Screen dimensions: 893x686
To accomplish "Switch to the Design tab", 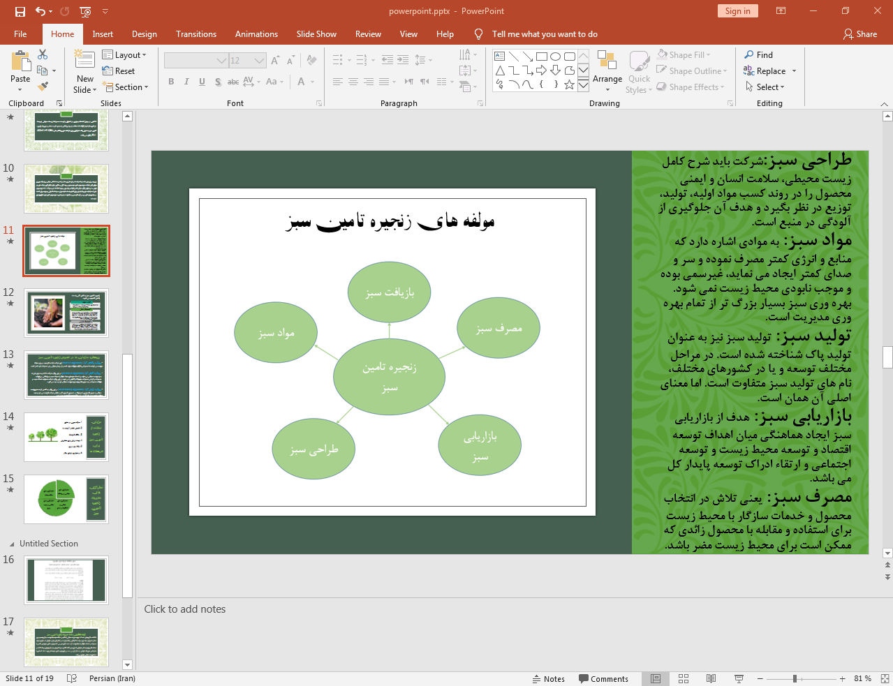I will click(x=145, y=34).
